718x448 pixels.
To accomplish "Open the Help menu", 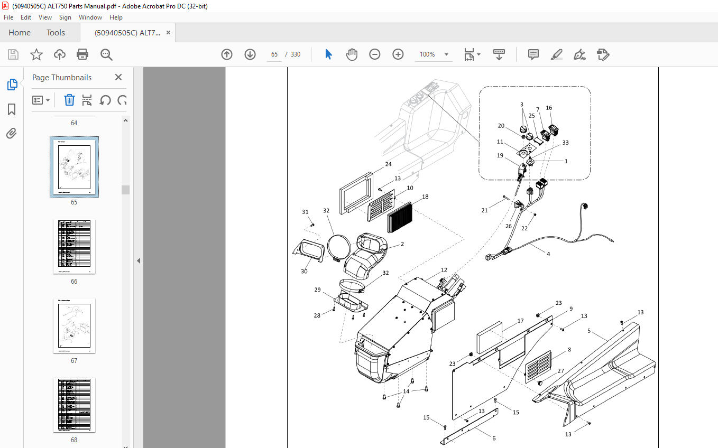I will 116,17.
